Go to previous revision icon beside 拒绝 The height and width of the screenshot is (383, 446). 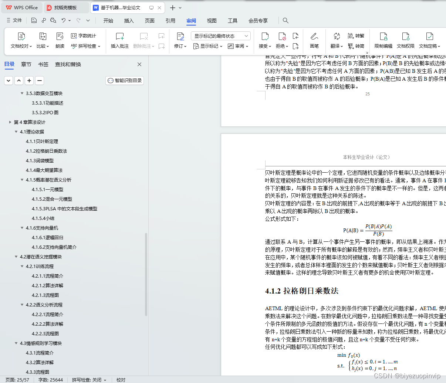(295, 36)
